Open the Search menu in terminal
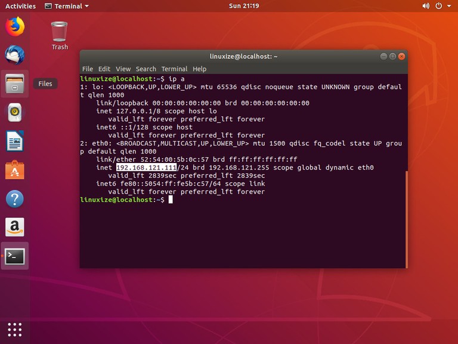The image size is (458, 344). (146, 69)
